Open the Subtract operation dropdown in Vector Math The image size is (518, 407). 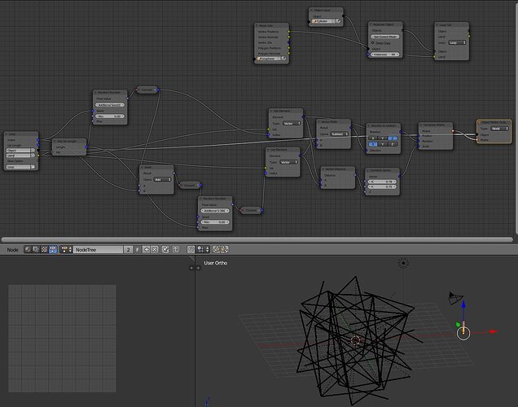(x=340, y=134)
